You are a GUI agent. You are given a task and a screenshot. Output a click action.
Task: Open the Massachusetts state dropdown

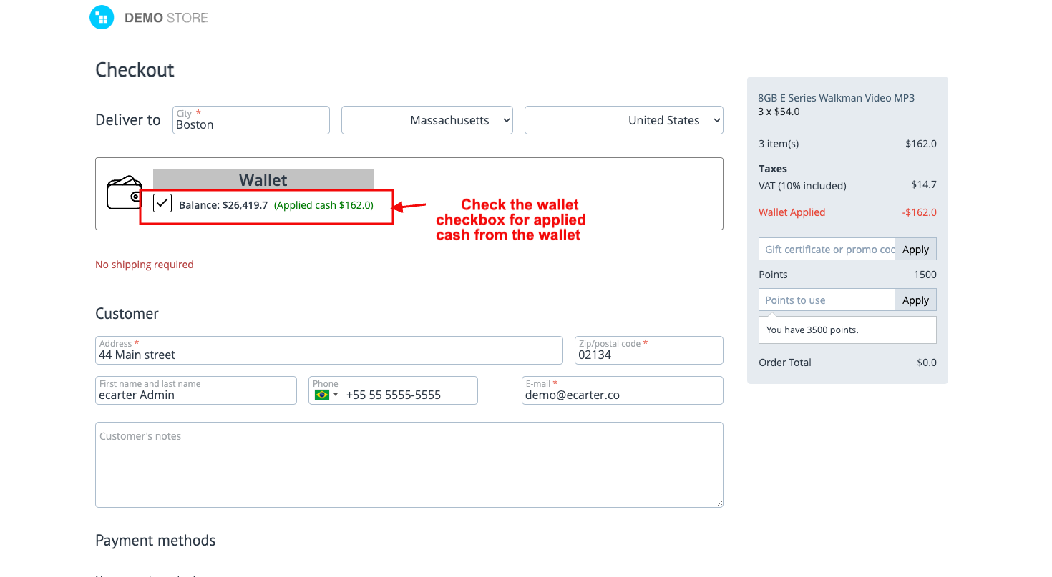coord(427,120)
